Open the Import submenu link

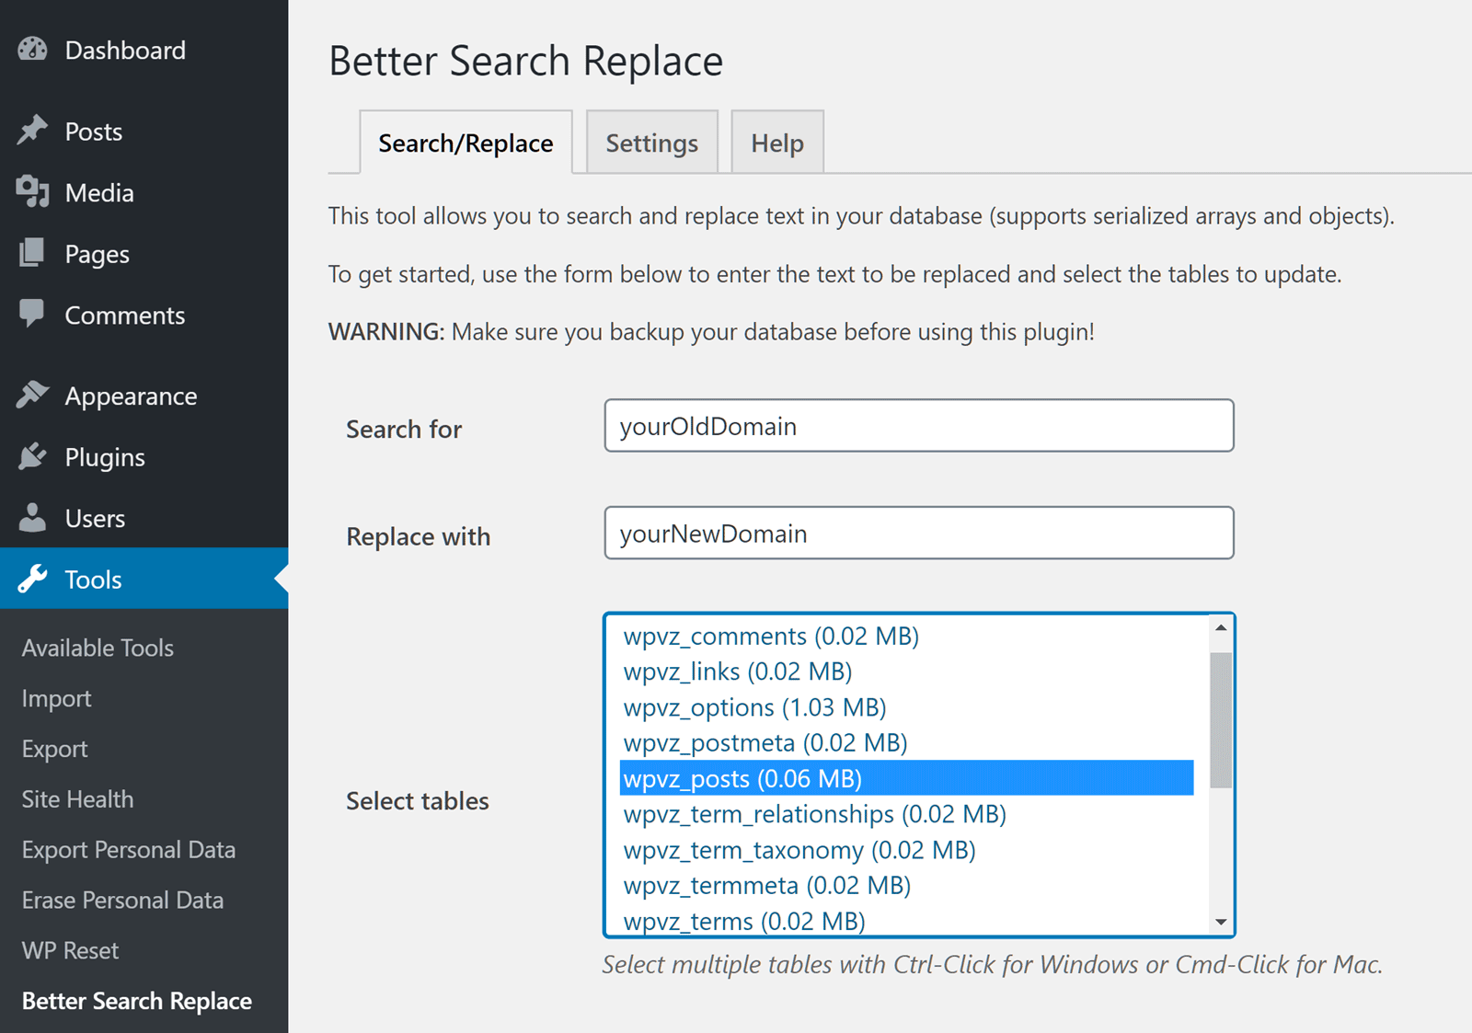[x=56, y=698]
